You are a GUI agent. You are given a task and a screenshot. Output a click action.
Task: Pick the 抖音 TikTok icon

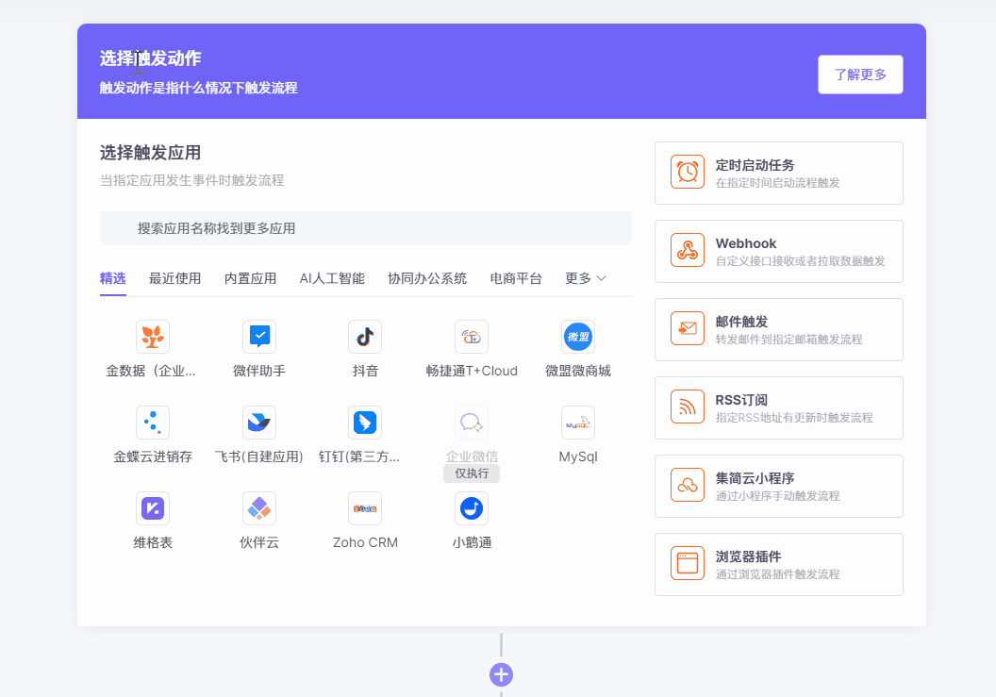pyautogui.click(x=365, y=337)
